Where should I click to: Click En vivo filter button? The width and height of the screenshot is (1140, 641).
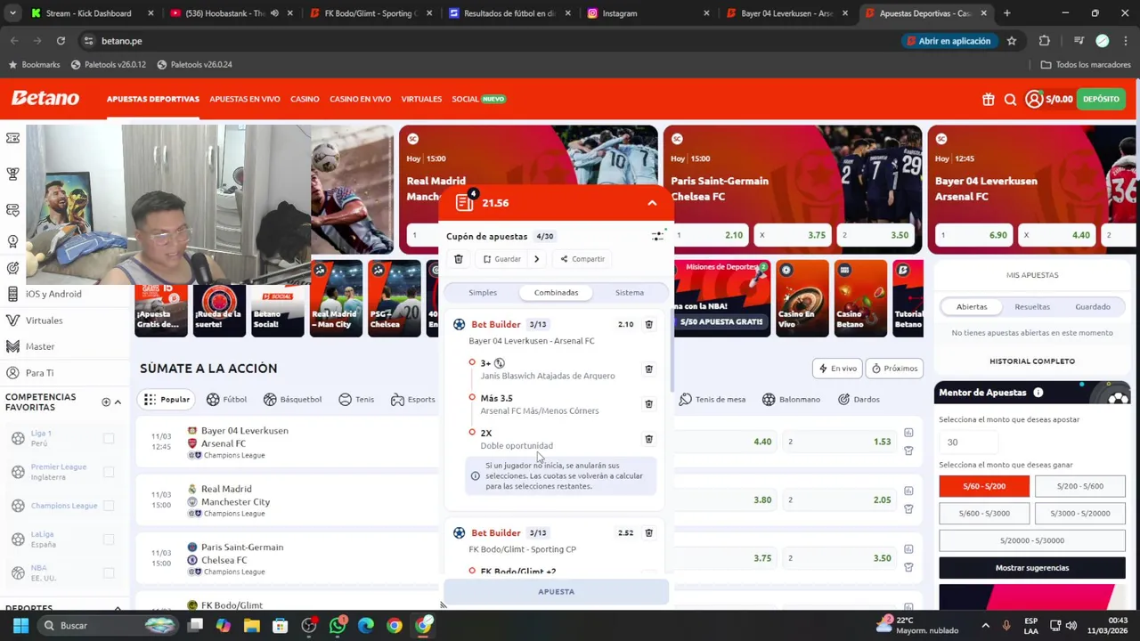coord(836,369)
